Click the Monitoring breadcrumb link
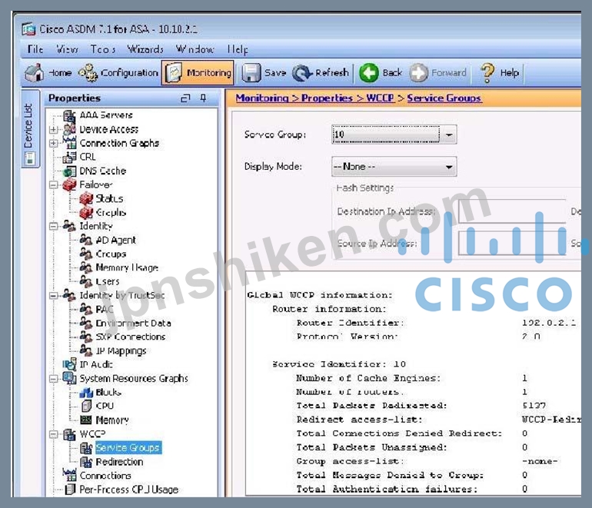 click(262, 98)
